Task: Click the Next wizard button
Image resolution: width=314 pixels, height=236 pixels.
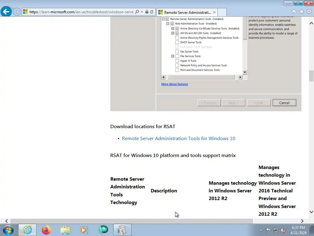Action: 233,103
